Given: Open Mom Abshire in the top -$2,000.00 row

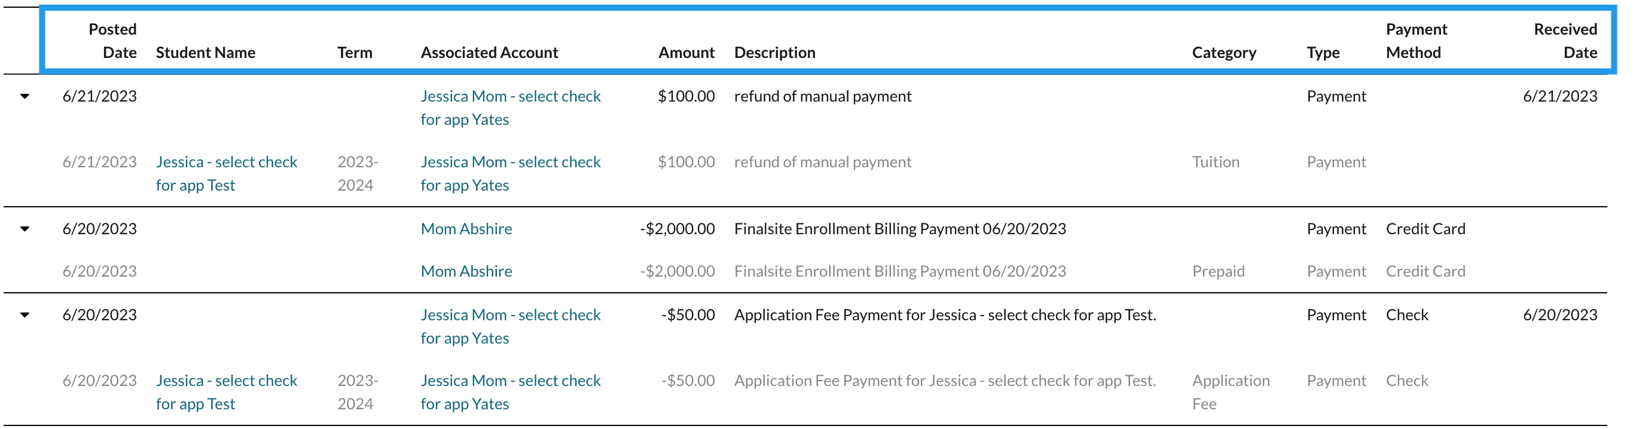Looking at the screenshot, I should 466,229.
